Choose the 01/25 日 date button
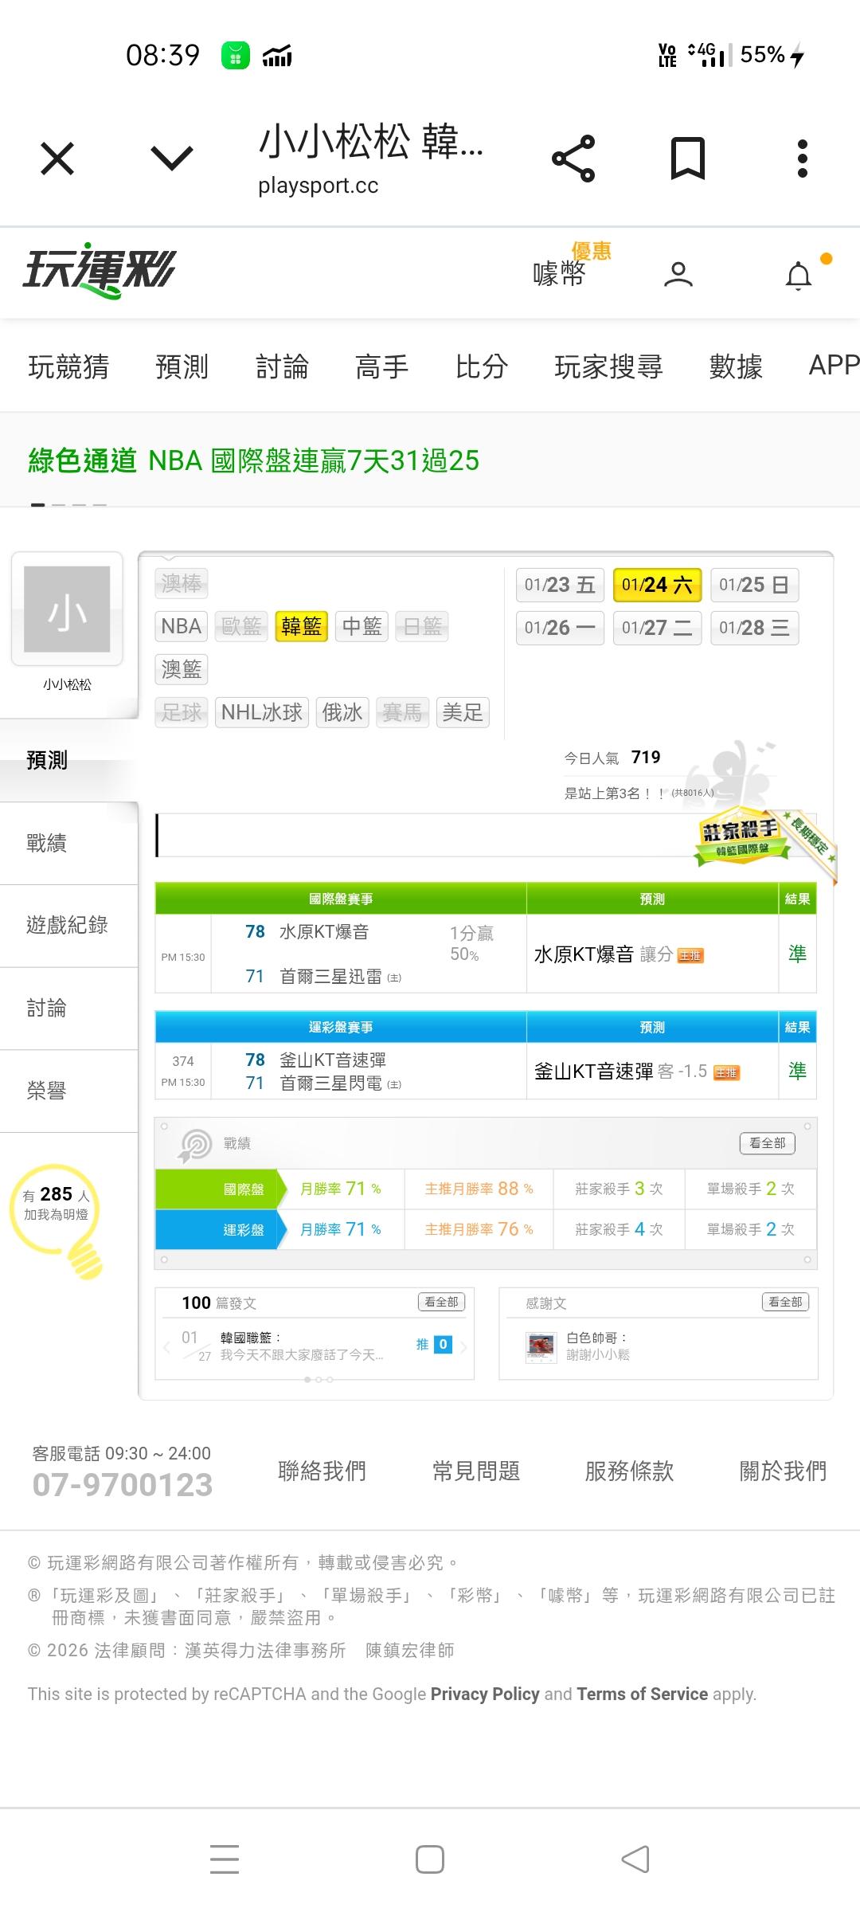 pyautogui.click(x=753, y=585)
